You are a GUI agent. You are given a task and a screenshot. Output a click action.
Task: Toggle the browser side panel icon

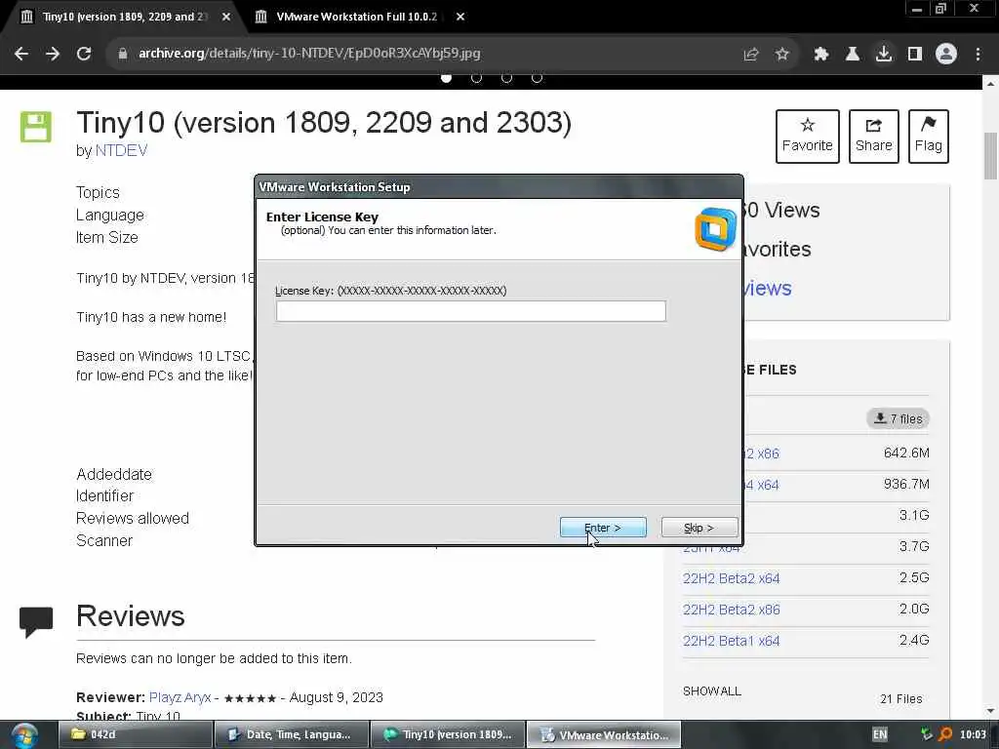(x=915, y=55)
